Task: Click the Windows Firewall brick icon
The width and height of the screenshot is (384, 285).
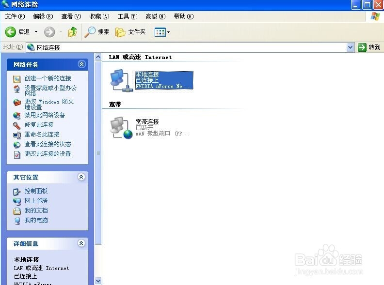Action: [x=16, y=103]
